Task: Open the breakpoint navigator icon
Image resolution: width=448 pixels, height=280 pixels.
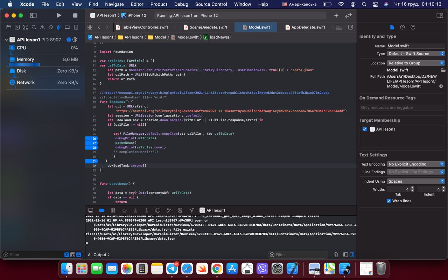Action: click(68, 27)
